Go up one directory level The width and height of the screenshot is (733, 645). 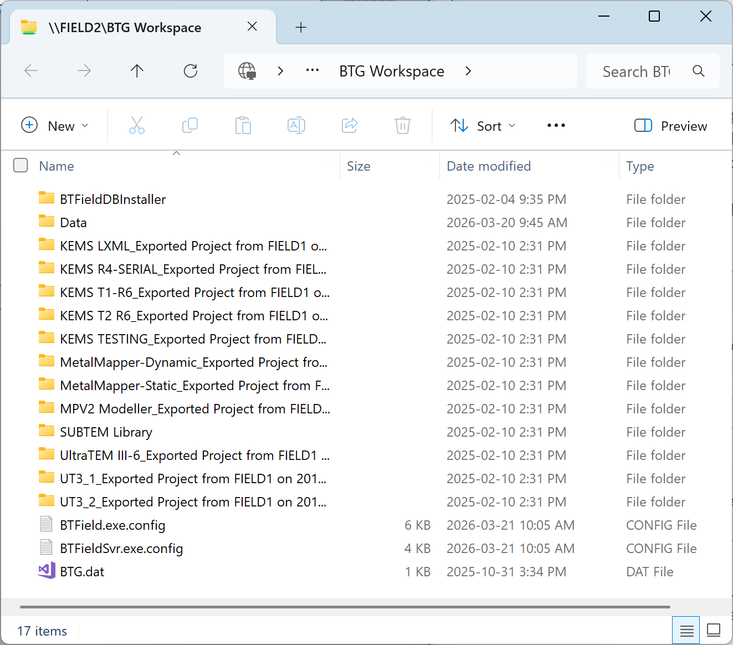coord(137,71)
